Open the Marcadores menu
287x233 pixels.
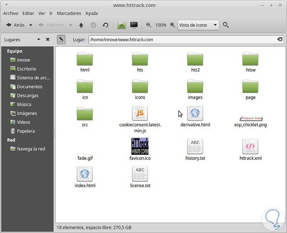click(x=69, y=13)
